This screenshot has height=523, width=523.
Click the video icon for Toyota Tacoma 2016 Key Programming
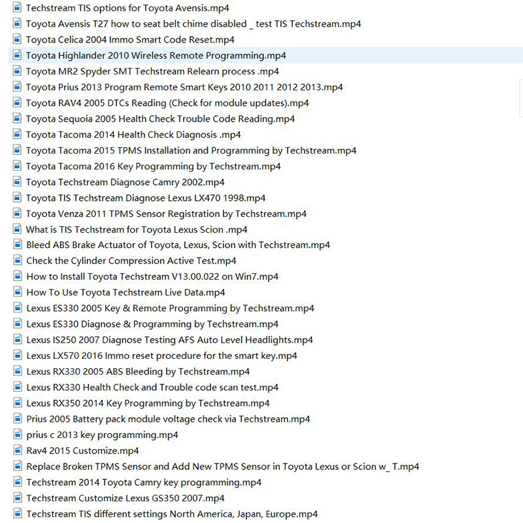(x=17, y=166)
